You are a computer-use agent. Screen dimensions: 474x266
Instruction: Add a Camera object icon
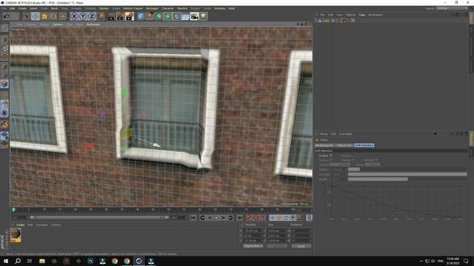[194, 16]
